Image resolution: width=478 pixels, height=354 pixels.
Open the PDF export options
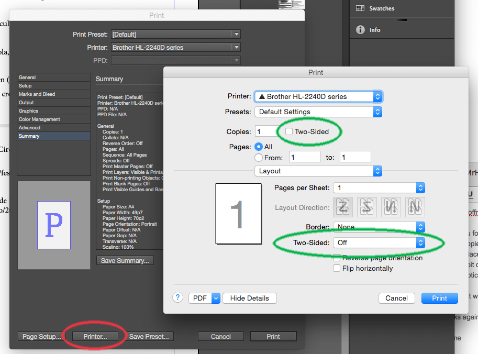tap(204, 297)
